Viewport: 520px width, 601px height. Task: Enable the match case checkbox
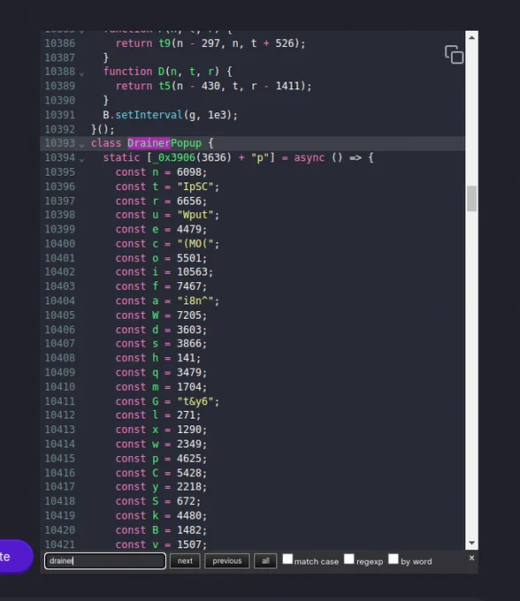coord(287,559)
